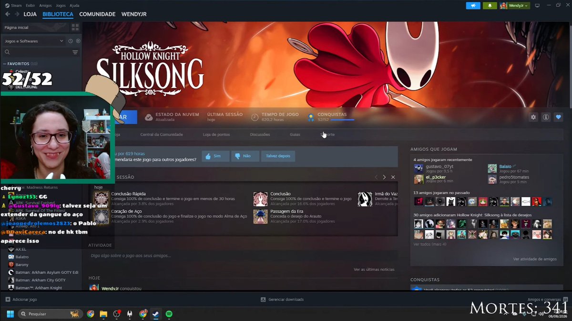Open advanced library filters icon
This screenshot has height=321, width=572.
pyautogui.click(x=75, y=52)
